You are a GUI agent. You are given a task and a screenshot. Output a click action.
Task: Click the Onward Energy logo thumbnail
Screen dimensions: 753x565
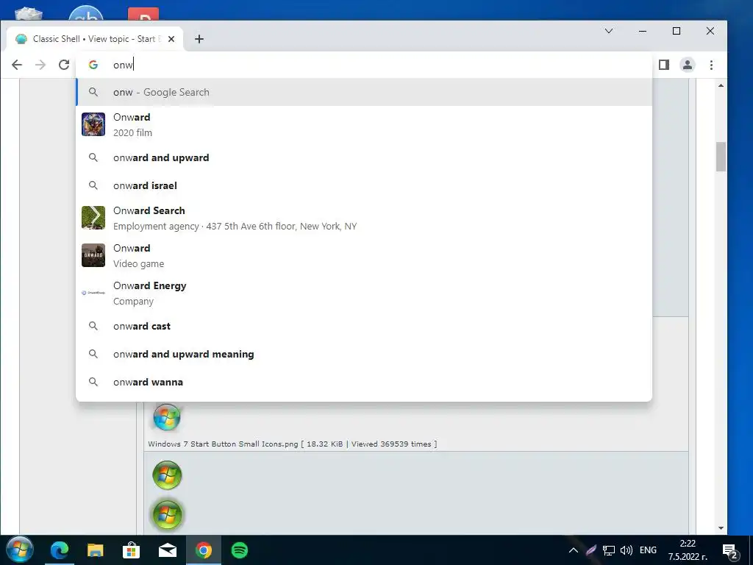93,293
